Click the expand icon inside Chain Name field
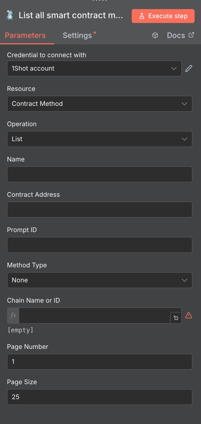Image resolution: width=201 pixels, height=424 pixels. [176, 318]
